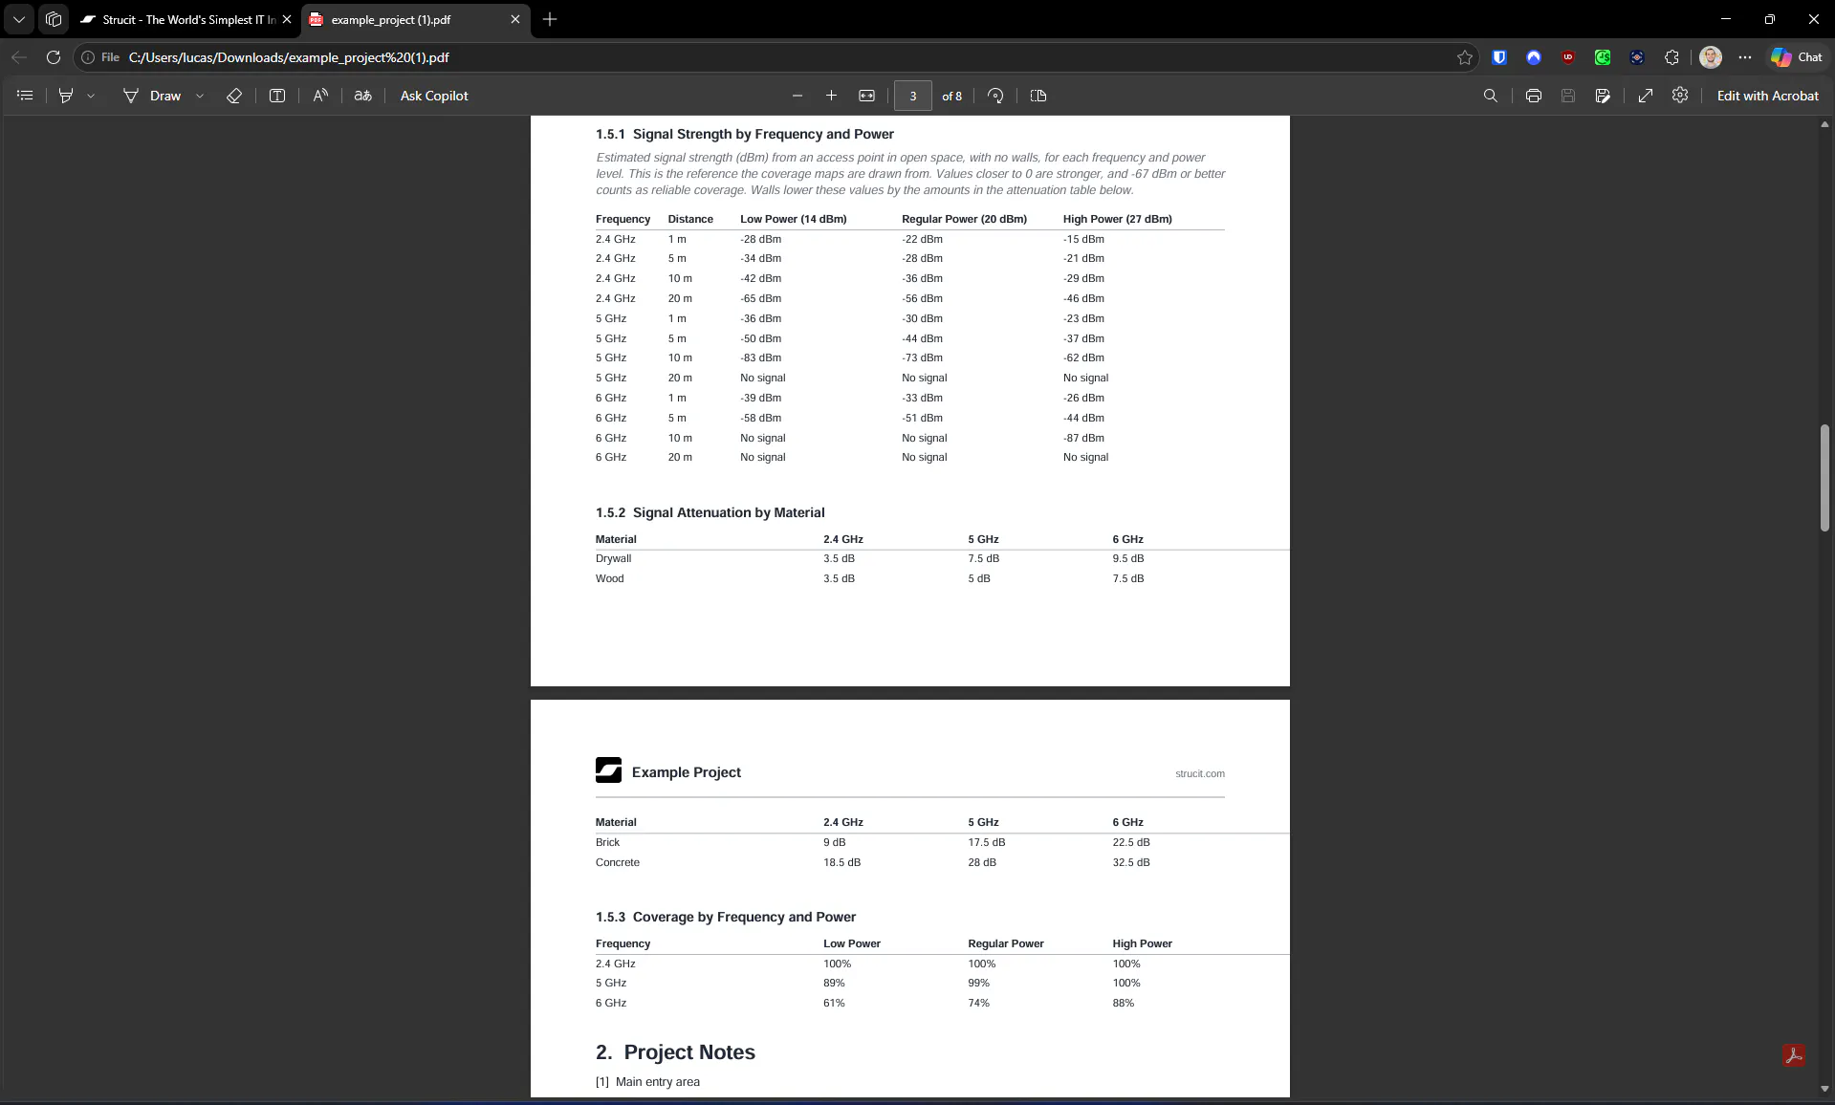Click '[1] Main entry area' note
This screenshot has width=1835, height=1105.
647,1082
